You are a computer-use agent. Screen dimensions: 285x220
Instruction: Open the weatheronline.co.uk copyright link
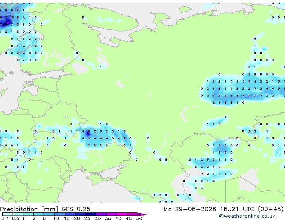click(x=247, y=216)
